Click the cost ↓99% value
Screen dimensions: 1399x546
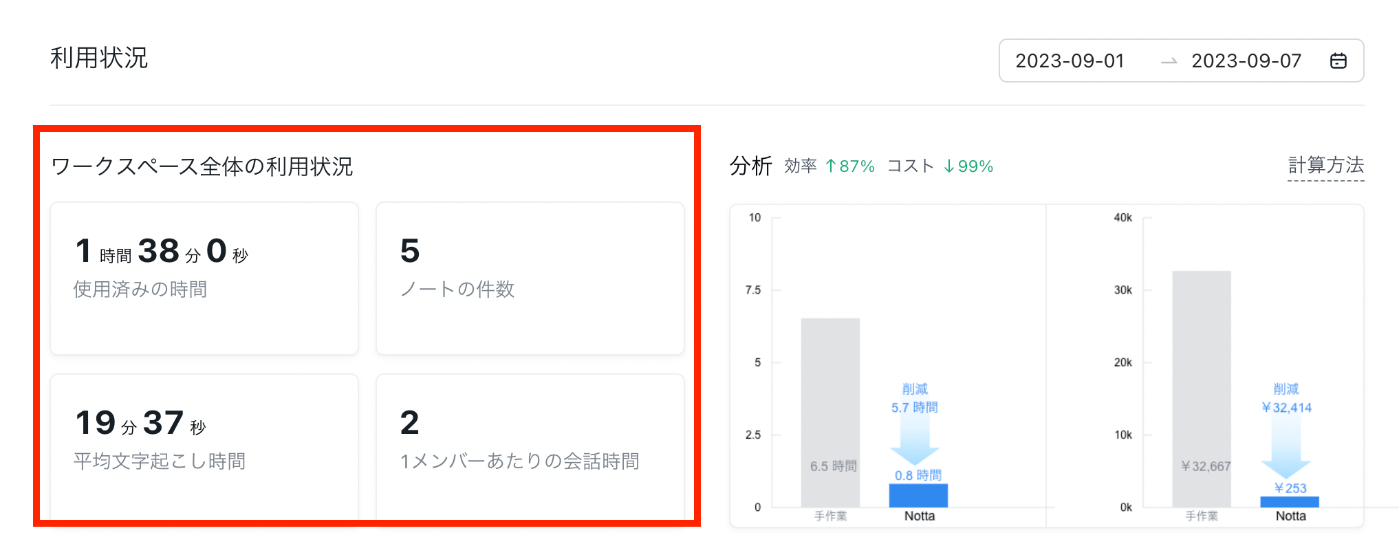[968, 166]
